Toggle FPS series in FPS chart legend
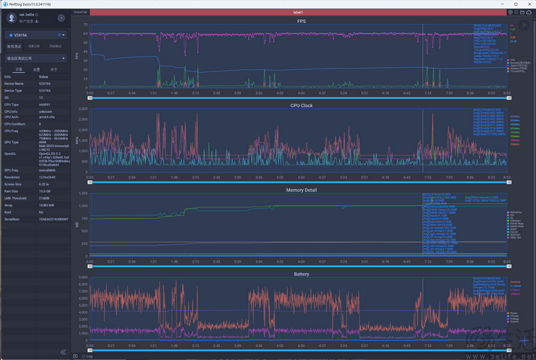This screenshot has width=536, height=360. point(511,60)
